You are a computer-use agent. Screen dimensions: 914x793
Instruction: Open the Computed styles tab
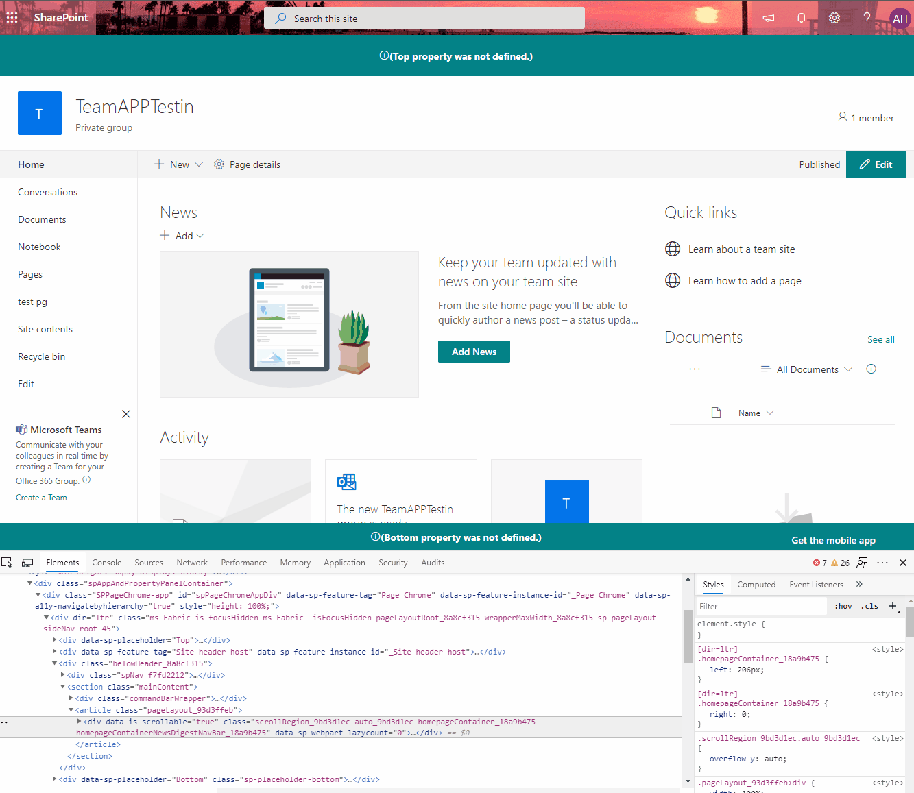756,584
